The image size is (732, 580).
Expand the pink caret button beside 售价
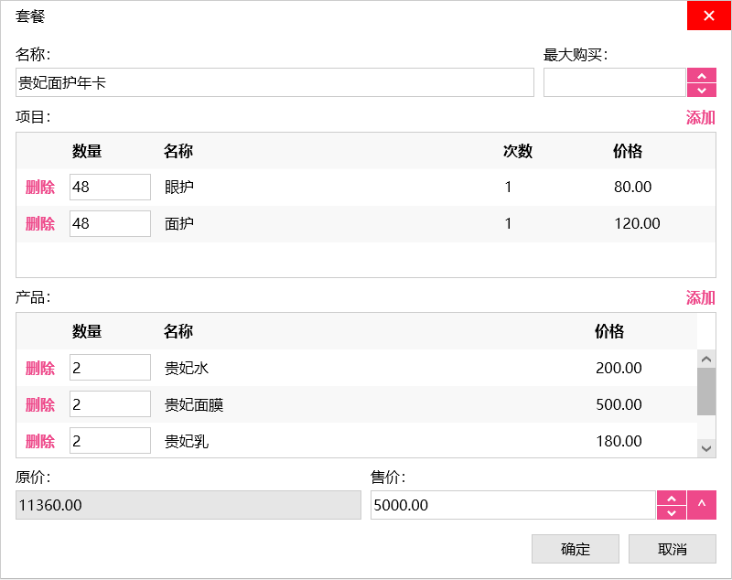[x=702, y=505]
